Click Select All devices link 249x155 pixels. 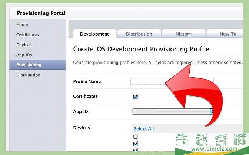pyautogui.click(x=144, y=129)
